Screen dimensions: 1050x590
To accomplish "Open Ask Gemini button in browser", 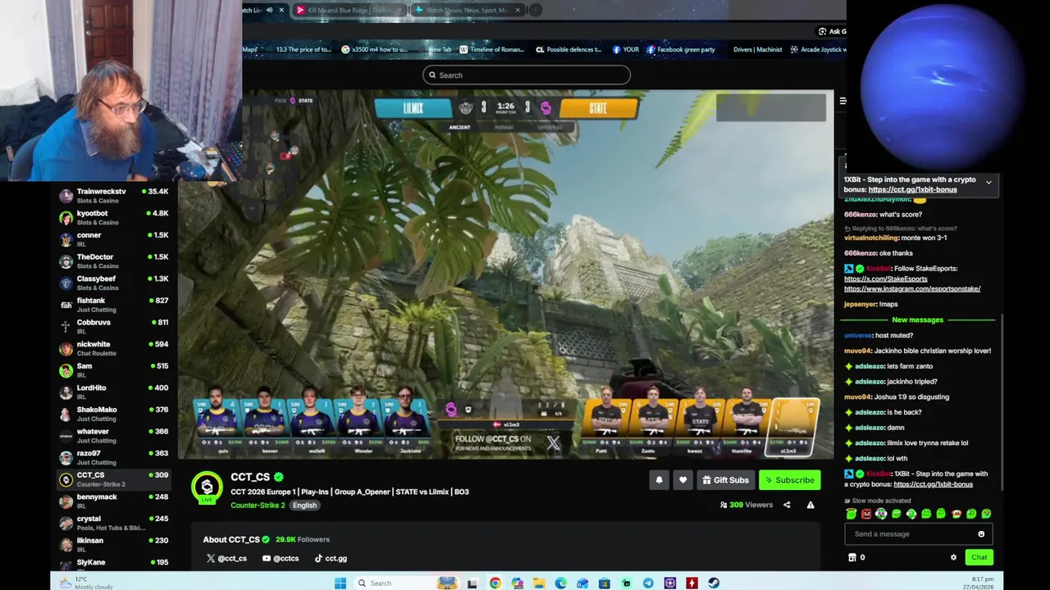I will tap(832, 31).
